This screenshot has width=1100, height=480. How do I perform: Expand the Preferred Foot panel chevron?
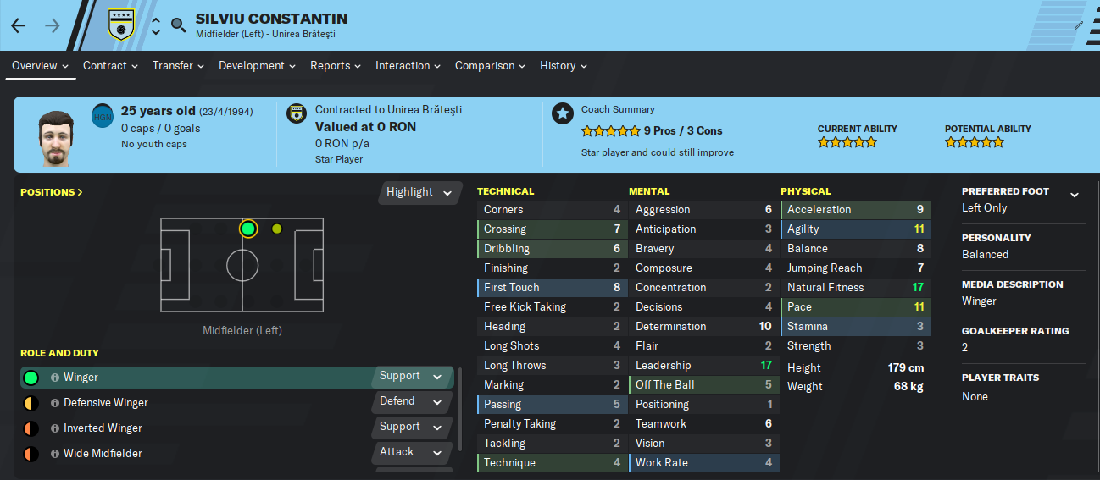point(1075,195)
